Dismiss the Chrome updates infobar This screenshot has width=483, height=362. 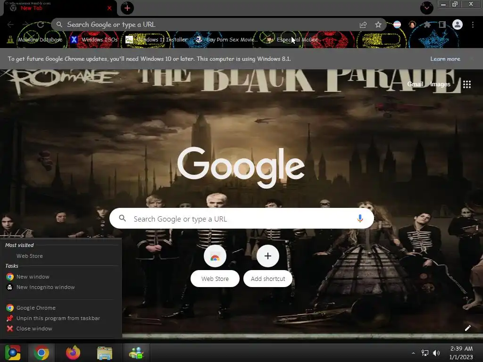472,59
